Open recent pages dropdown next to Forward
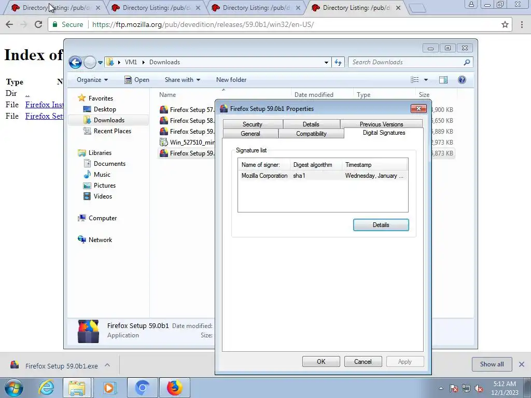Screen dimensions: 531x398 100,63
